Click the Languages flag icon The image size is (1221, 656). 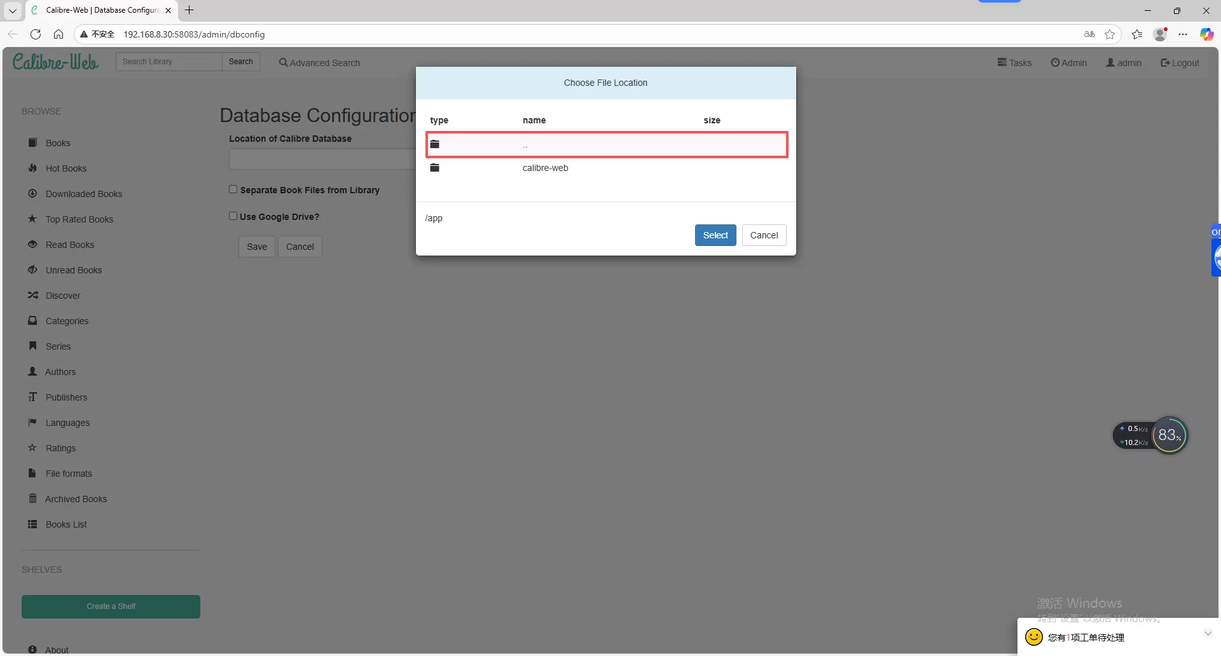pyautogui.click(x=32, y=422)
